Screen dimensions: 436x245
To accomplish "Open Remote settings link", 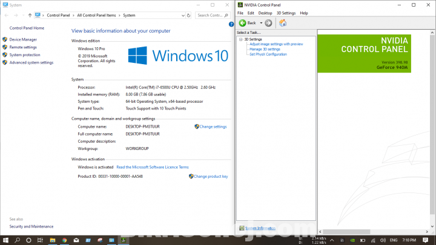I will (23, 47).
